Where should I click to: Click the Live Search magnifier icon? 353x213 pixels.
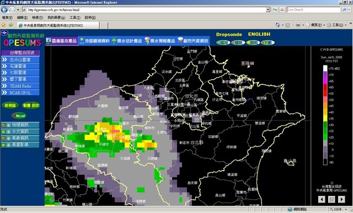[x=344, y=10]
